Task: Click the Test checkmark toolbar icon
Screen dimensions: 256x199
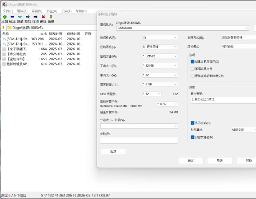Action: point(20,17)
